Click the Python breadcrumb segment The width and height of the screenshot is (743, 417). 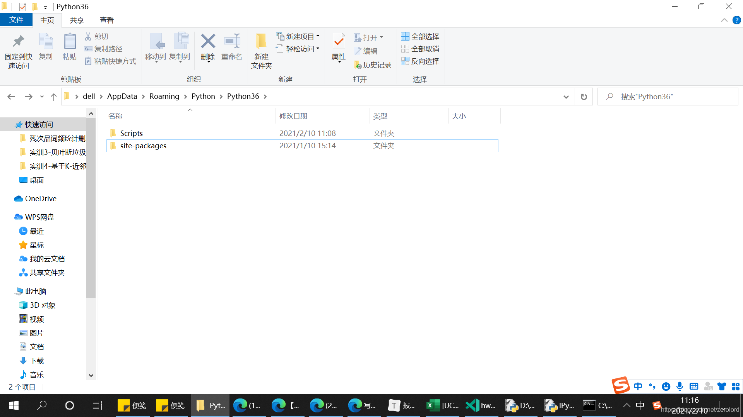tap(203, 97)
